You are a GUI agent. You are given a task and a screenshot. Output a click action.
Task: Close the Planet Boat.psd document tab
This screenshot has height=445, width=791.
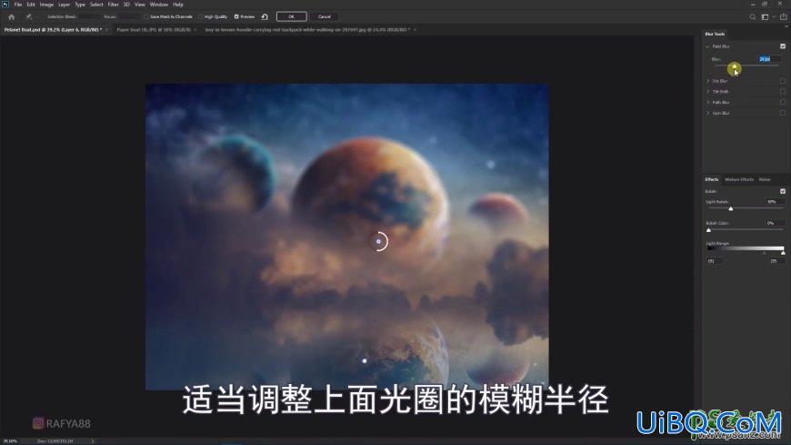(x=106, y=30)
